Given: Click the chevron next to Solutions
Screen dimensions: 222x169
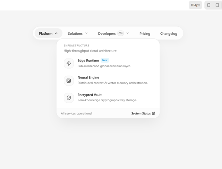Looking at the screenshot, I should tap(86, 33).
